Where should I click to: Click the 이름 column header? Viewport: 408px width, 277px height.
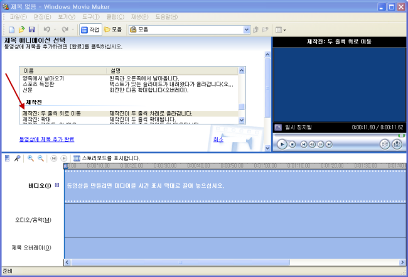pos(63,71)
